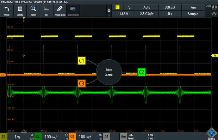
Task: Toggle the falling-edge trigger slope icon
Action: pos(129,7)
